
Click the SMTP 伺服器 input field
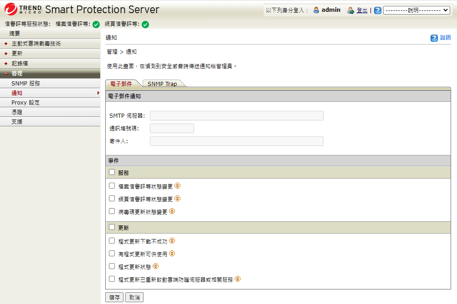pos(236,115)
